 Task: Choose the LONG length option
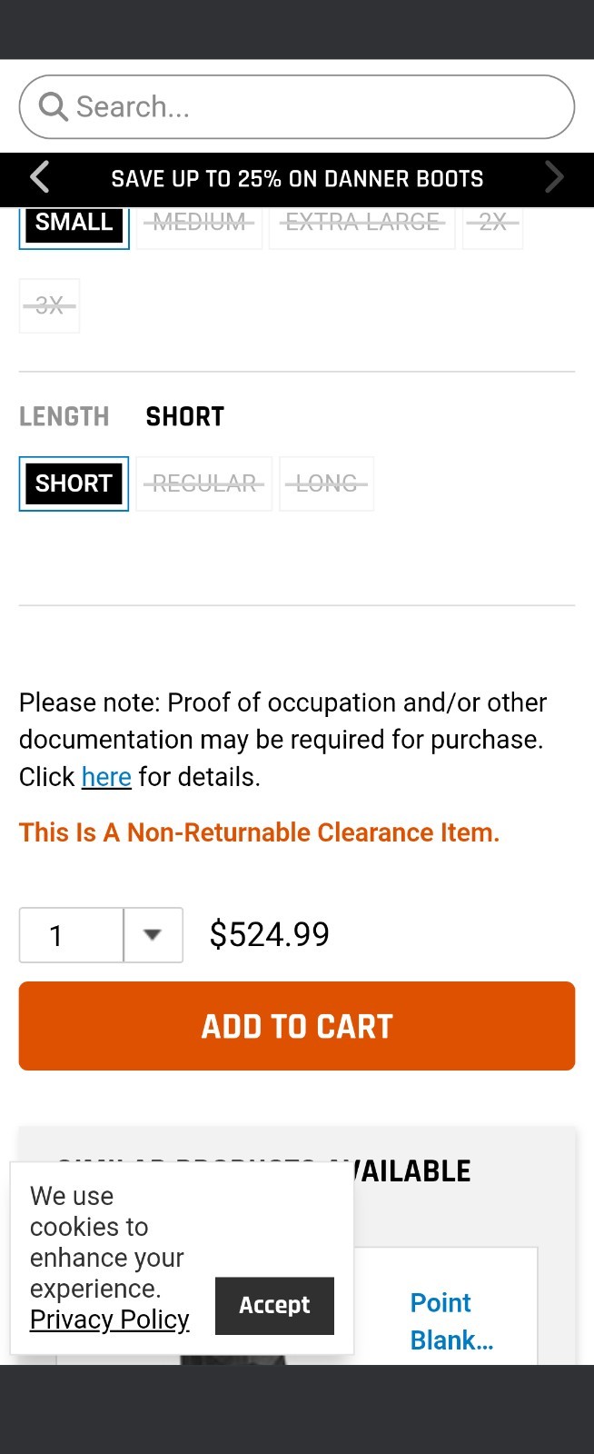click(326, 483)
